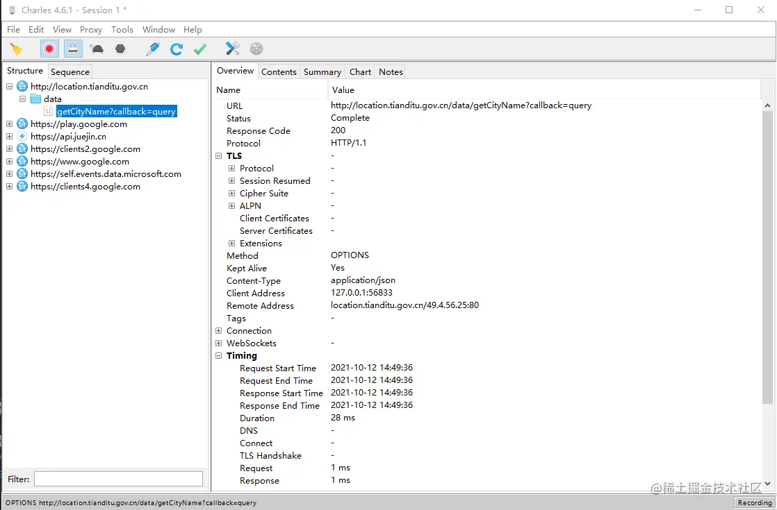Click globe icon for clients4.google.com

(x=22, y=187)
